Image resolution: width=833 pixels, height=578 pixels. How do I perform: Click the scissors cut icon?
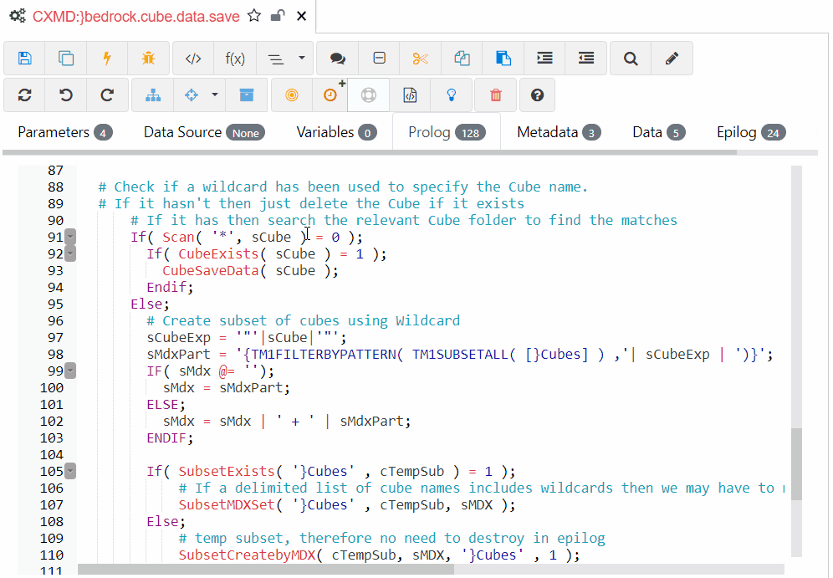(420, 59)
